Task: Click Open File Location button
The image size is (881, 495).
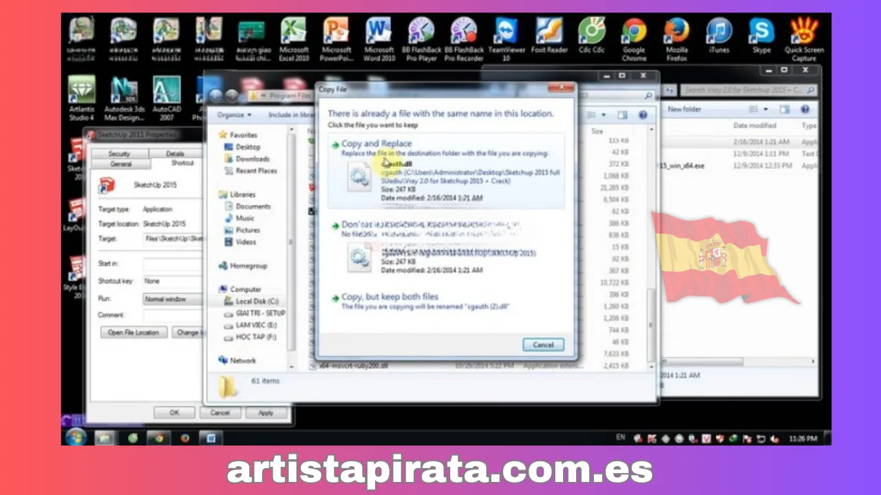Action: pyautogui.click(x=134, y=332)
